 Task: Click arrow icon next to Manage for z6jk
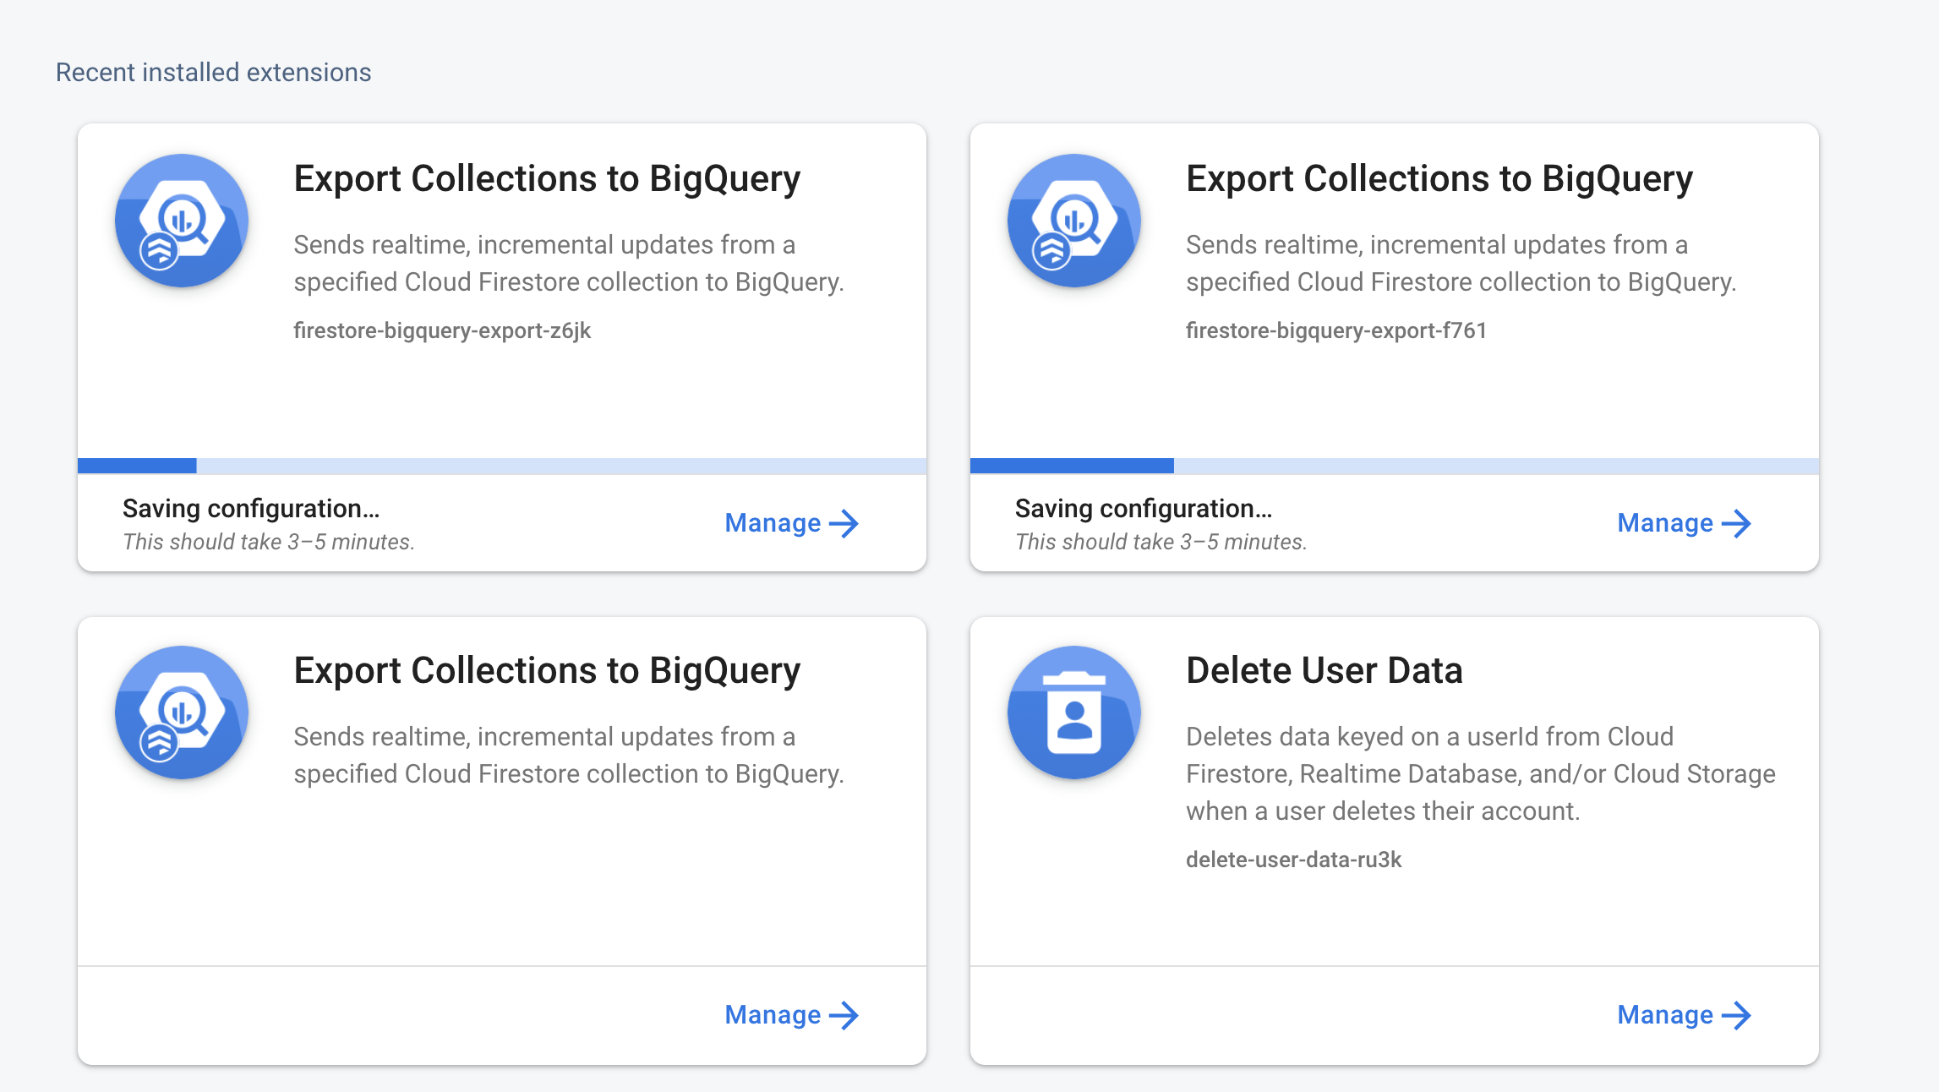tap(844, 523)
